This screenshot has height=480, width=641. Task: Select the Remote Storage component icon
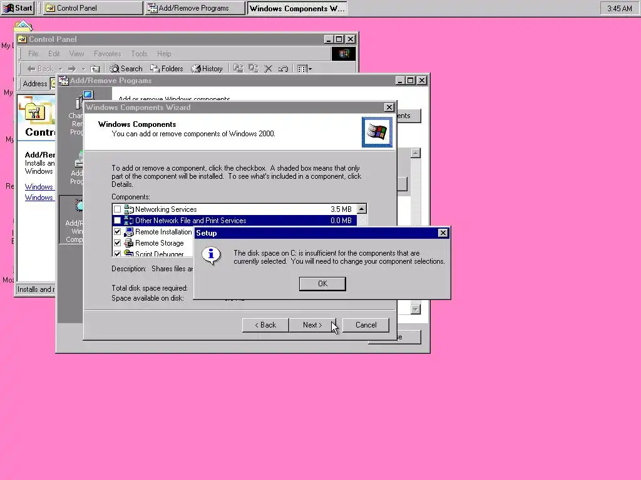[129, 243]
